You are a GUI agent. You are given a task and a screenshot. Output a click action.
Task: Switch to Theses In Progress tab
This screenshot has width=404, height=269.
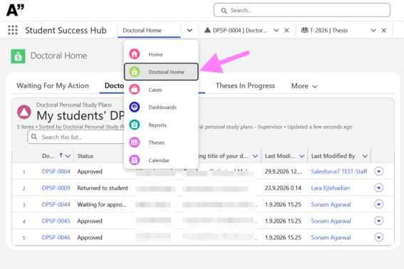(x=245, y=85)
